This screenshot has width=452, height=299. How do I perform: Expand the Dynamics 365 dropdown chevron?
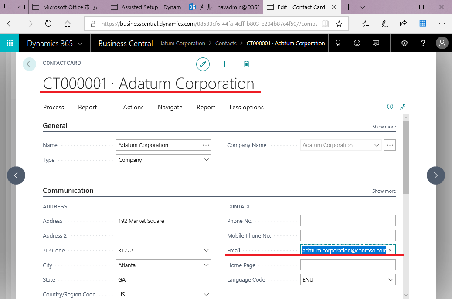(80, 44)
